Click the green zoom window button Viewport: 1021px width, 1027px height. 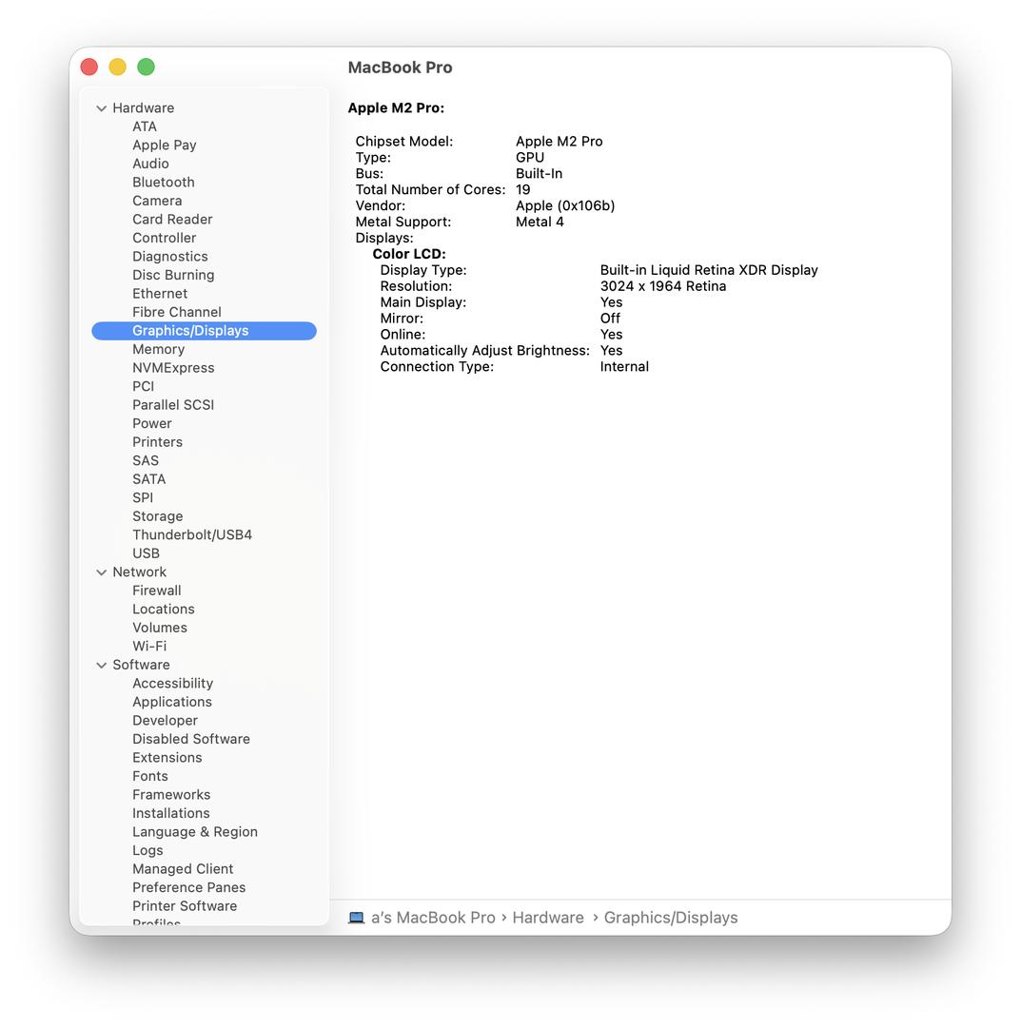click(x=146, y=67)
